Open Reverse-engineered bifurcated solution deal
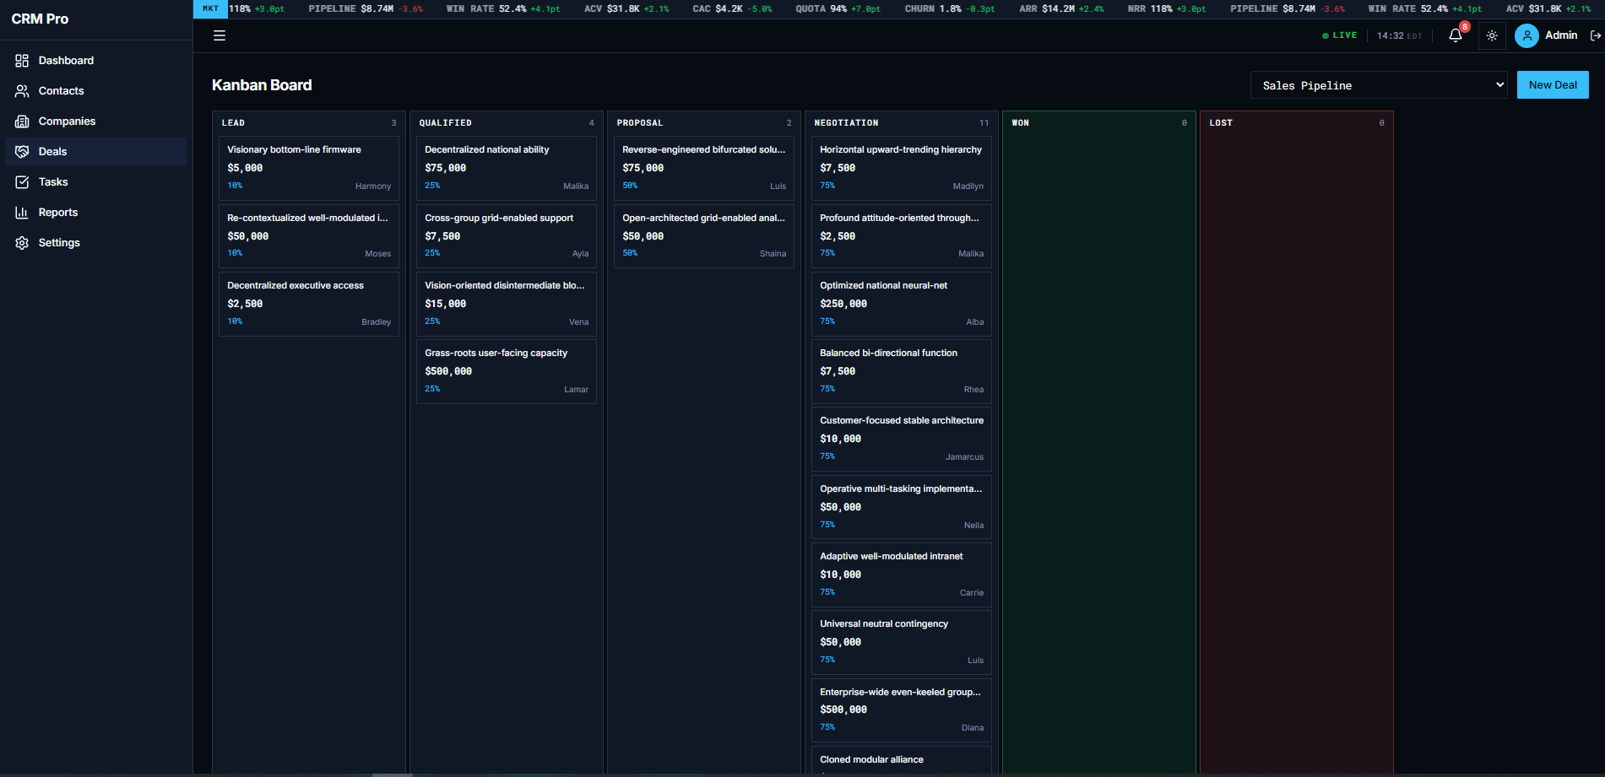Screen dimensions: 1605x777 click(704, 168)
